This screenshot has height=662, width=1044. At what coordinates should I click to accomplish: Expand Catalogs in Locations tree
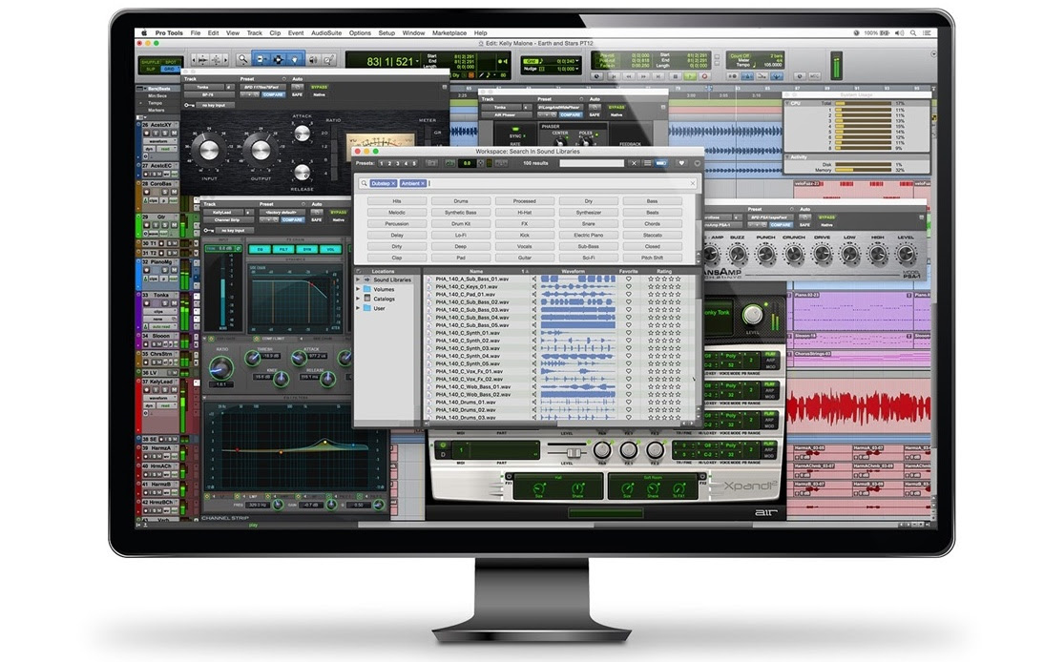[358, 299]
